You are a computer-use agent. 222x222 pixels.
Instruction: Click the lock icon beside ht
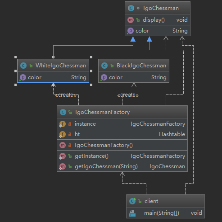tap(70, 134)
